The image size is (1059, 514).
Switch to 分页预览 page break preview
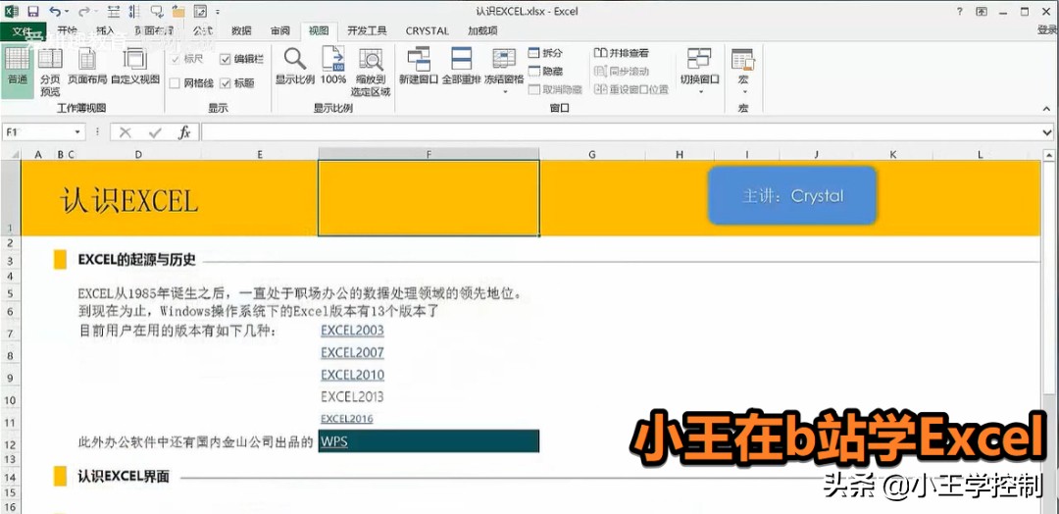click(x=50, y=72)
